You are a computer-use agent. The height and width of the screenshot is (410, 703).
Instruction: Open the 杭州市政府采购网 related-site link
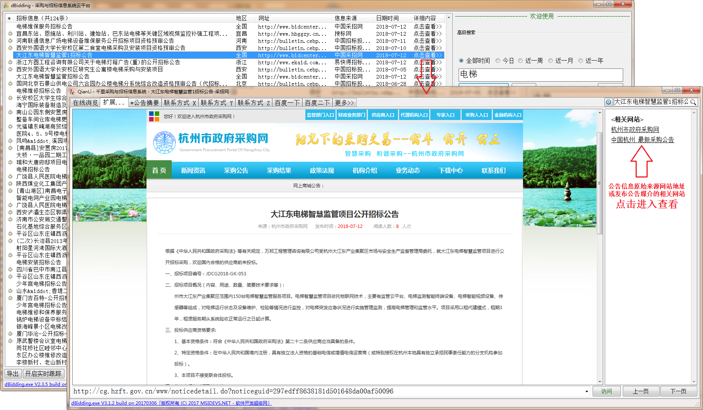click(635, 130)
